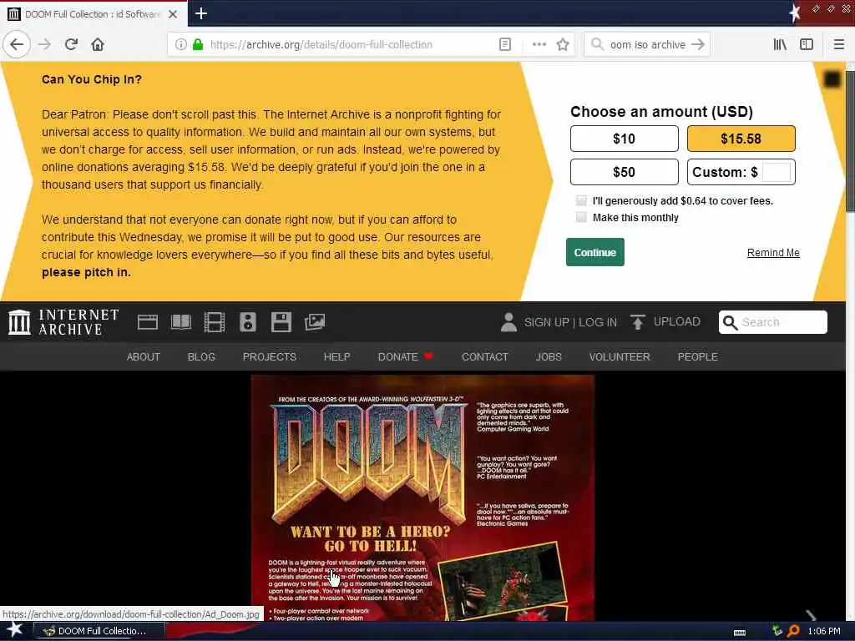Click the user avatar icon
Screen dimensions: 855x641
[x=508, y=322]
